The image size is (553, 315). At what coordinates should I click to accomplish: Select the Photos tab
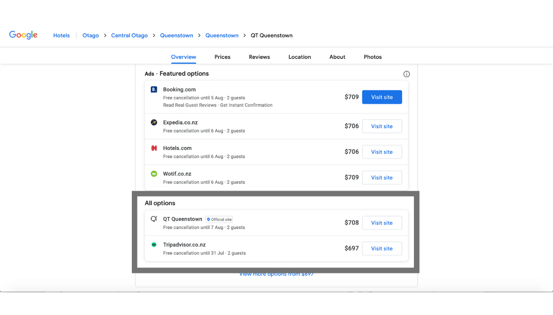[373, 57]
